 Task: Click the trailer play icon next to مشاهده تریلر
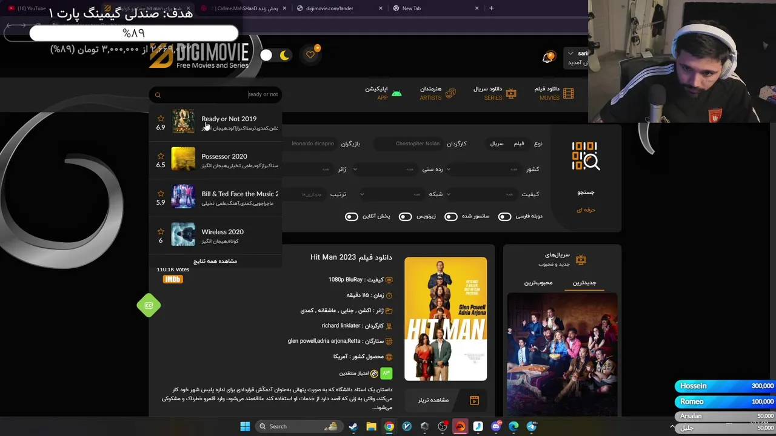pyautogui.click(x=474, y=400)
